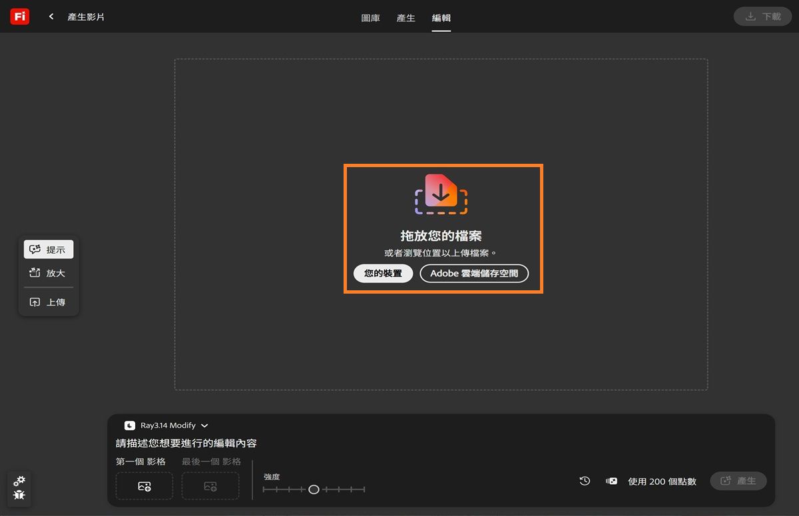The height and width of the screenshot is (516, 799).
Task: Click the 產生 generate button
Action: [x=738, y=481]
